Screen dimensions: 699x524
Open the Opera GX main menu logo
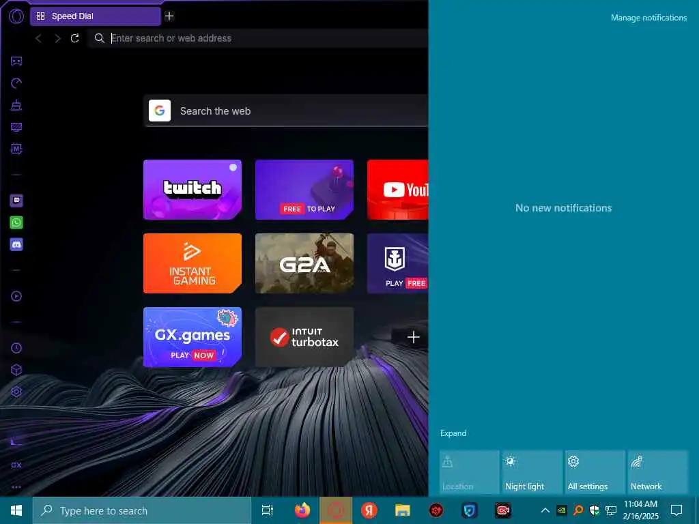point(16,16)
